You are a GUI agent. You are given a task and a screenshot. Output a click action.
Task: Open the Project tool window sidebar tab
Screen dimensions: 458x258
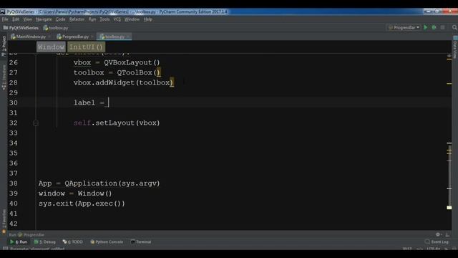tap(4, 46)
